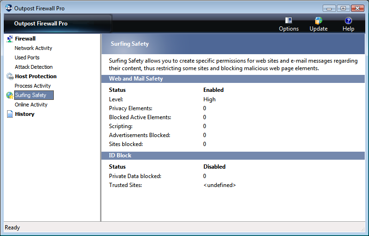Open Attack Detection in sidebar
369x236 pixels.
coord(34,67)
